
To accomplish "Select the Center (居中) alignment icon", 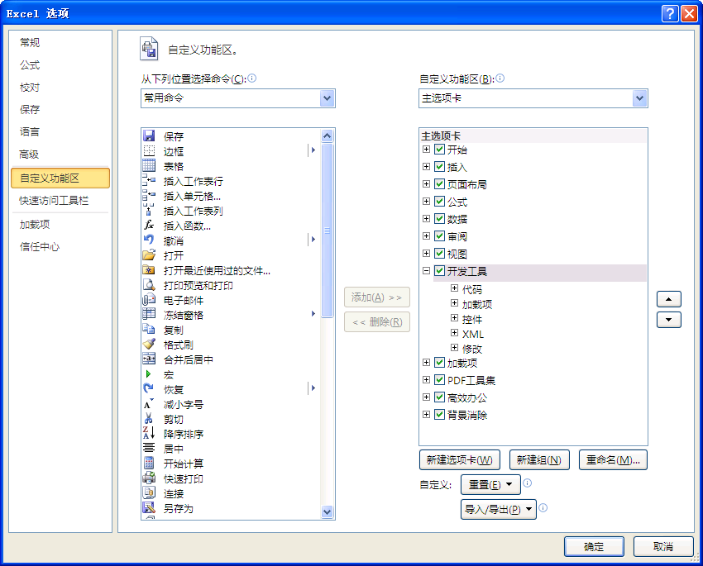I will pyautogui.click(x=149, y=448).
